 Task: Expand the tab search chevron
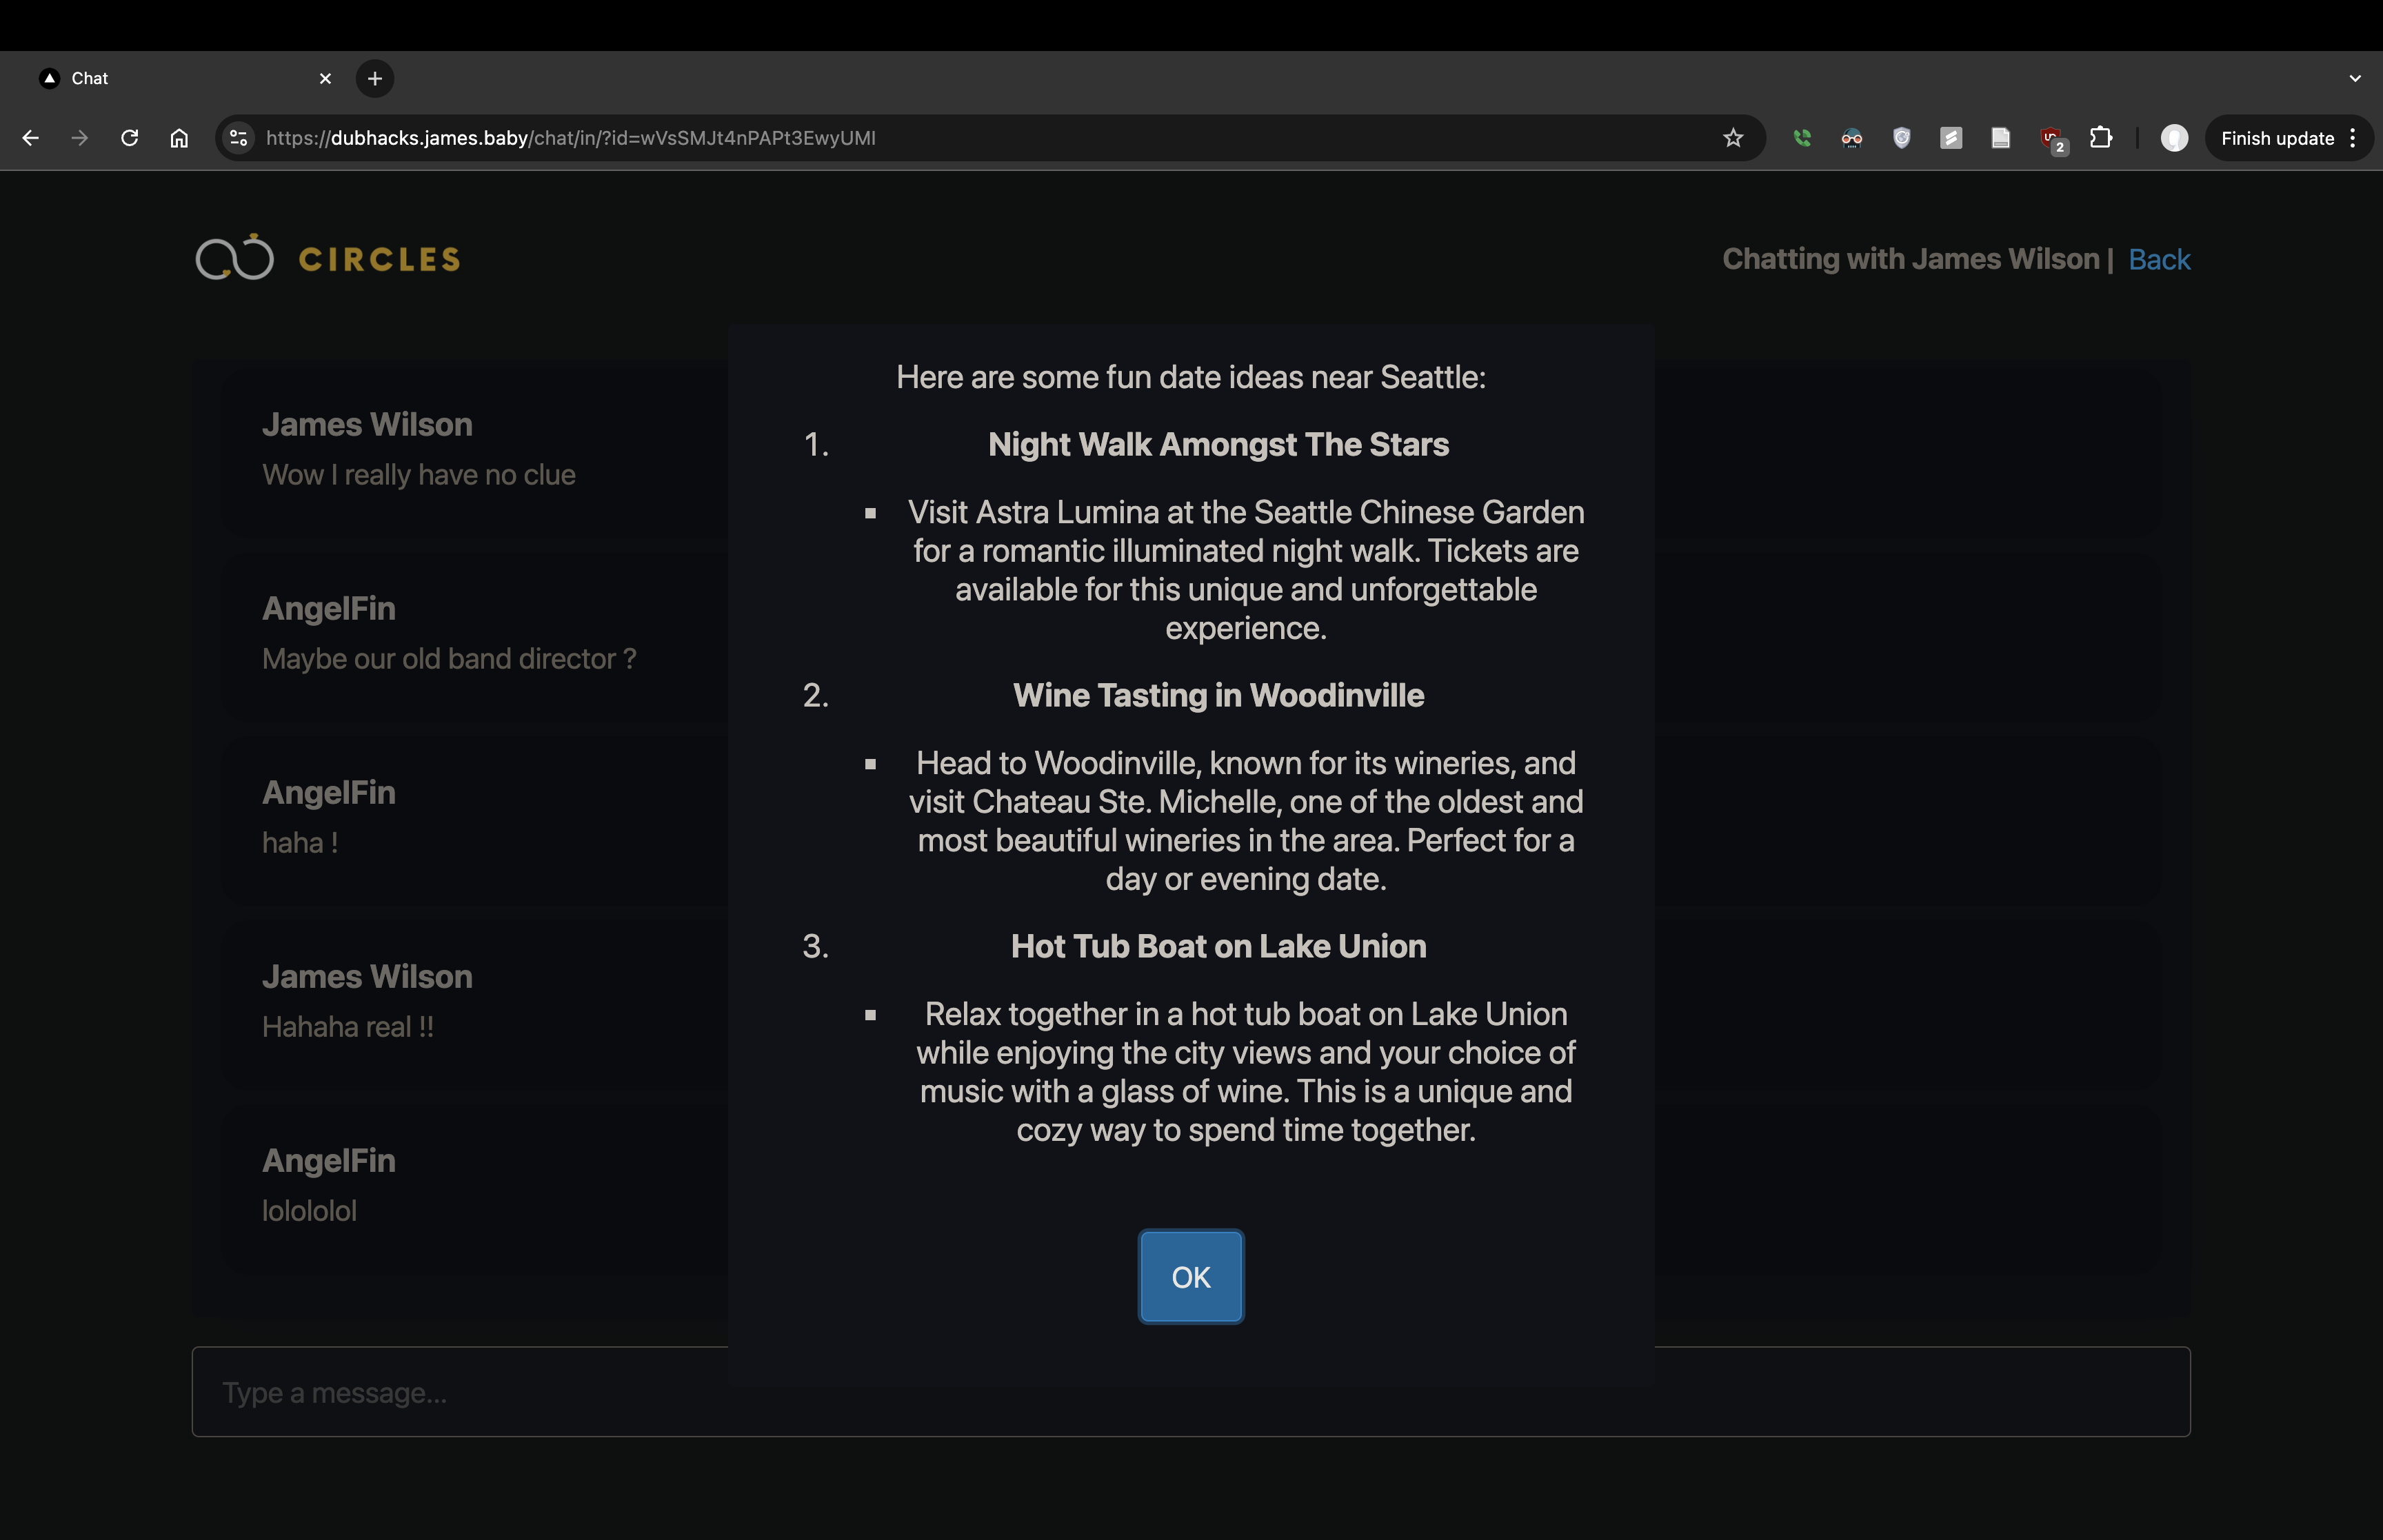2354,78
